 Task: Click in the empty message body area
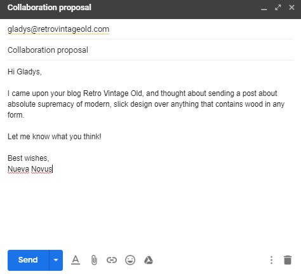pyautogui.click(x=150, y=210)
